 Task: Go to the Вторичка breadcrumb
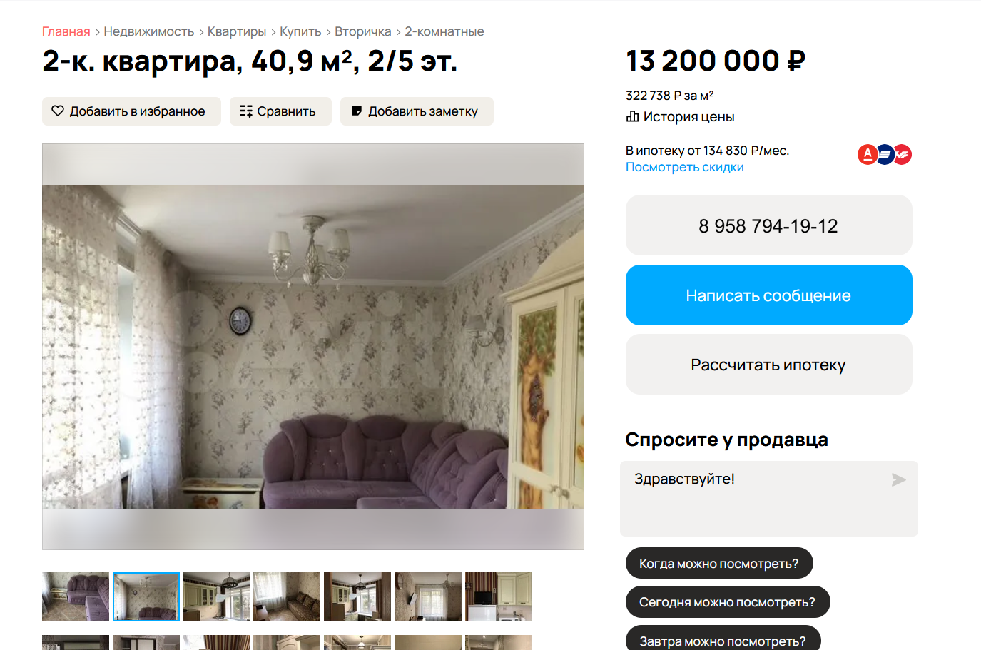click(363, 31)
